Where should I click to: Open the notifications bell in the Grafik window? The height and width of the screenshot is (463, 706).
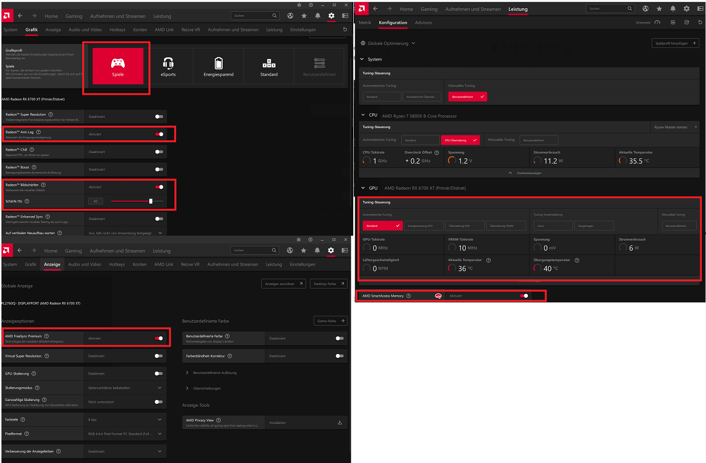[318, 16]
